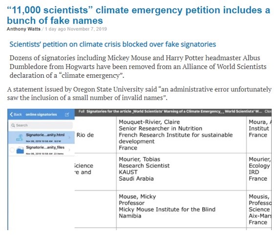Click the online signatories header title

point(41,114)
